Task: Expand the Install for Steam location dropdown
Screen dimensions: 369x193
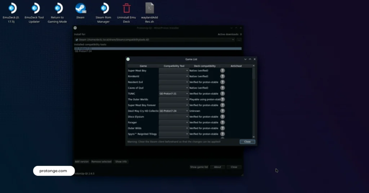Action: (x=233, y=40)
